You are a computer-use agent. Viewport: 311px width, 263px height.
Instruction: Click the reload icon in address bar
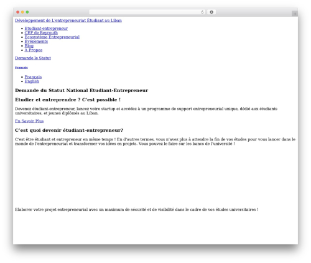point(202,12)
